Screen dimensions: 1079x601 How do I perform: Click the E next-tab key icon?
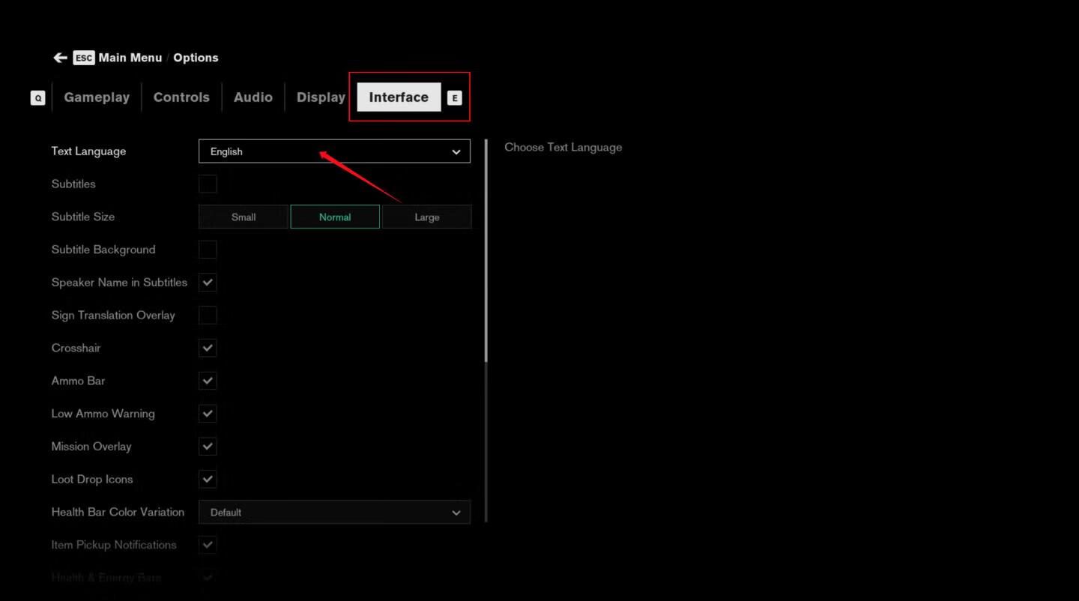click(454, 97)
